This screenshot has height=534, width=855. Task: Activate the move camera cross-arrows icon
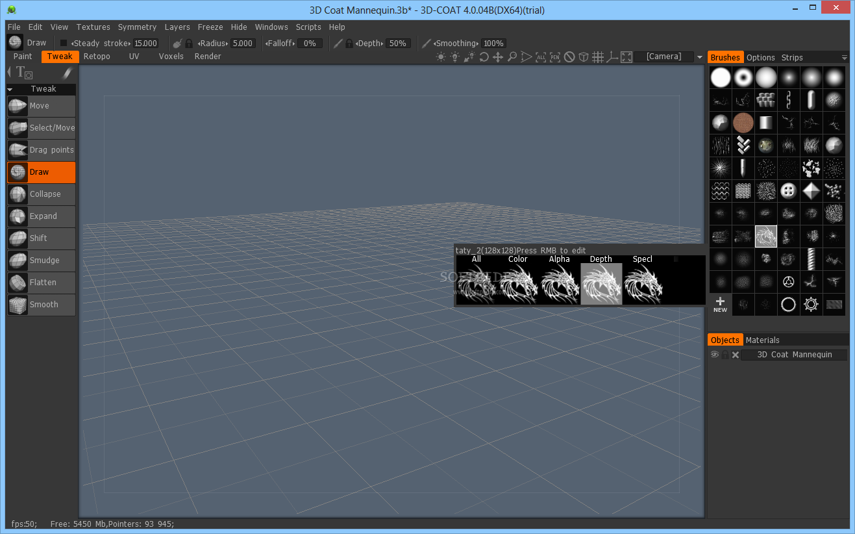498,57
